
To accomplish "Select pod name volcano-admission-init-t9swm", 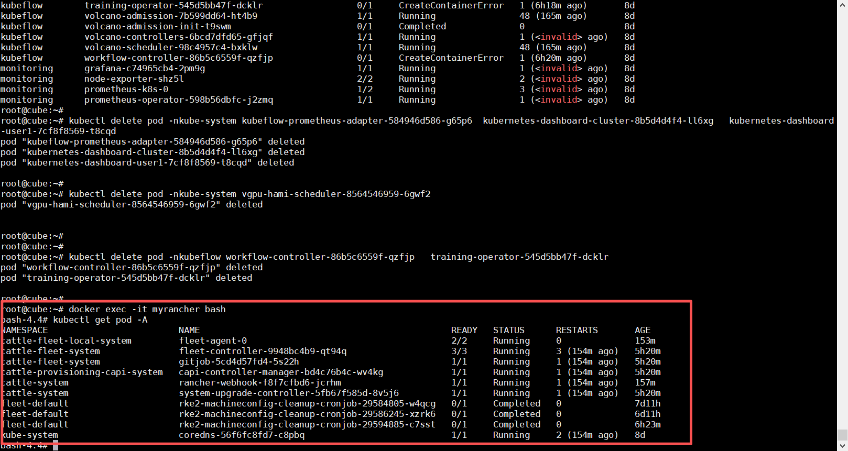I will pos(158,26).
